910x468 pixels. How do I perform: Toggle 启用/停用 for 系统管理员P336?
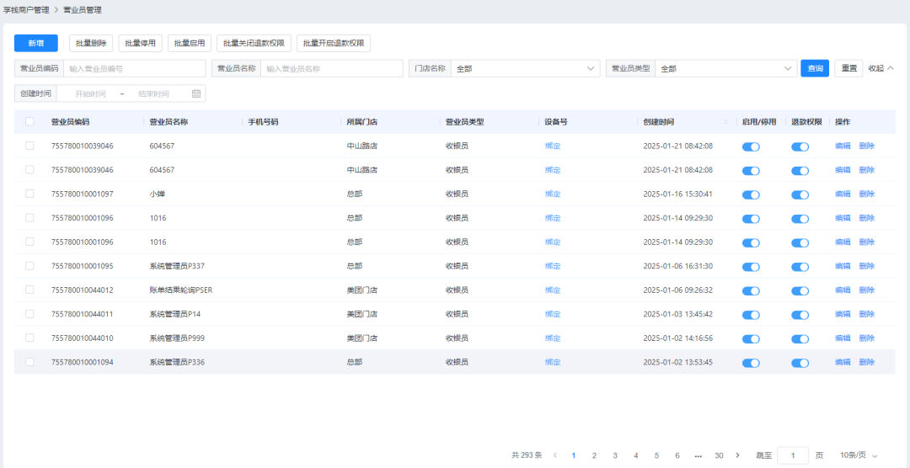pos(751,363)
